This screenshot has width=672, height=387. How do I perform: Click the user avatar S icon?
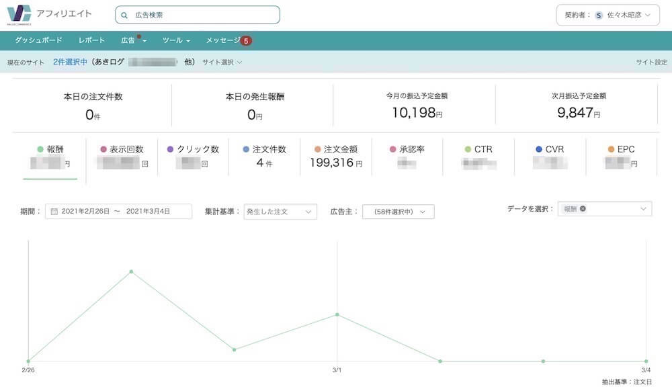coord(599,15)
